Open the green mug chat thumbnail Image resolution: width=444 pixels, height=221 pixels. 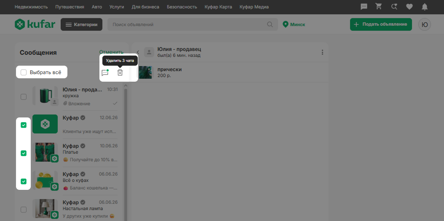pyautogui.click(x=45, y=96)
